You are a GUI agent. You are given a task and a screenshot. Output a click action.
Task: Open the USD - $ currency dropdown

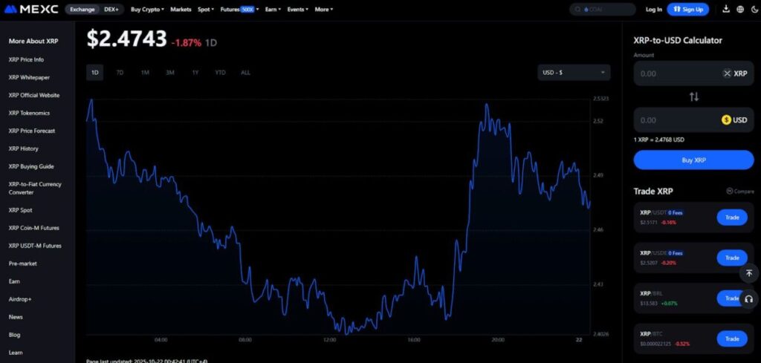pyautogui.click(x=574, y=72)
